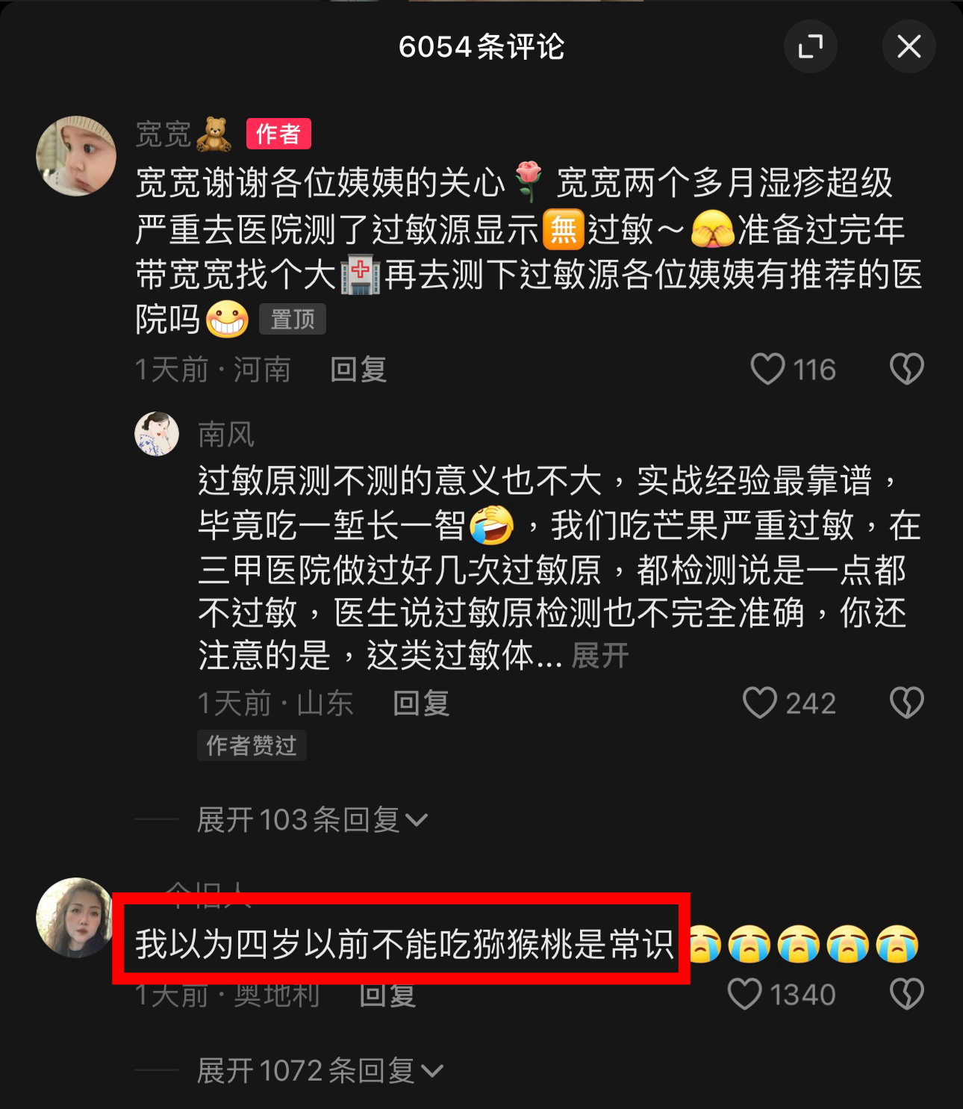Viewport: 963px width, 1109px height.
Task: Open the kiwi commenter's profile avatar
Action: tap(76, 917)
